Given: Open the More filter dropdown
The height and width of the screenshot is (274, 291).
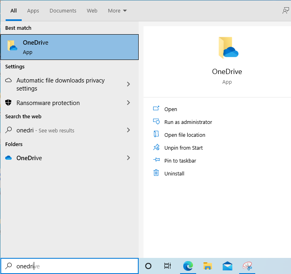Looking at the screenshot, I should pos(117,11).
